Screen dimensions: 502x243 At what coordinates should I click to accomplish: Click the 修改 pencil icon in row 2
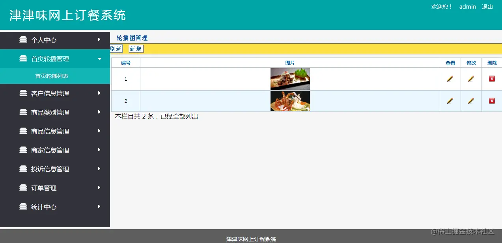(x=471, y=101)
